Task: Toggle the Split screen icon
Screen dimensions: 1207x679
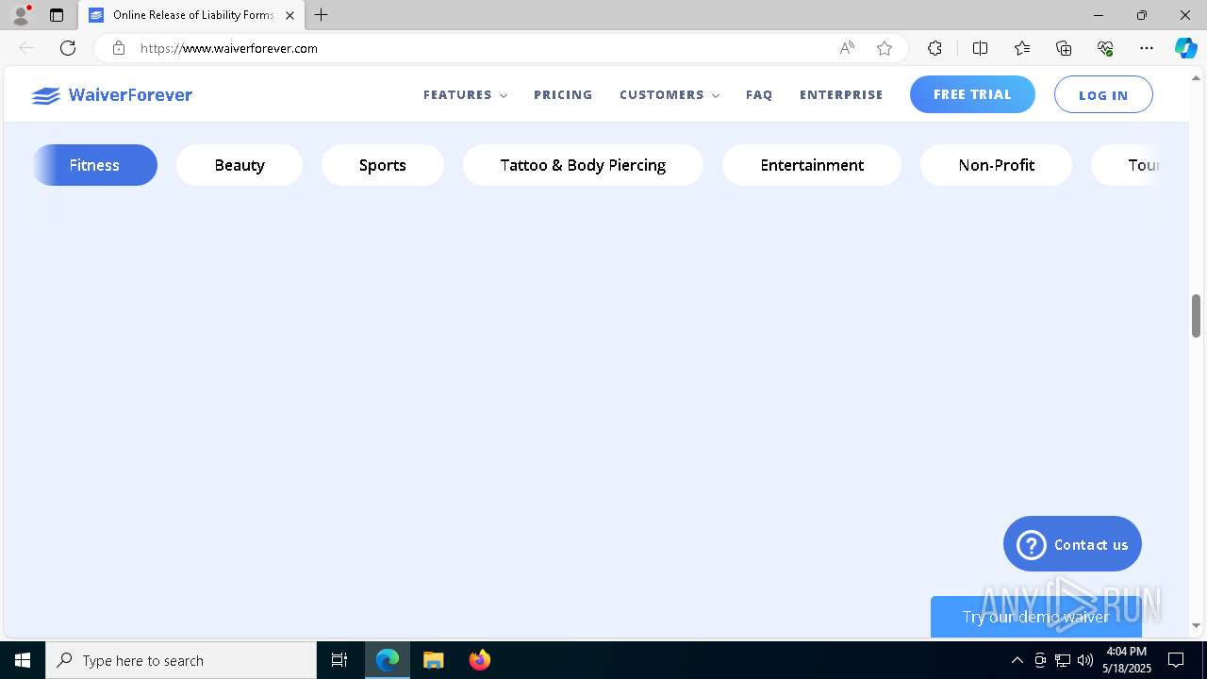Action: (980, 48)
